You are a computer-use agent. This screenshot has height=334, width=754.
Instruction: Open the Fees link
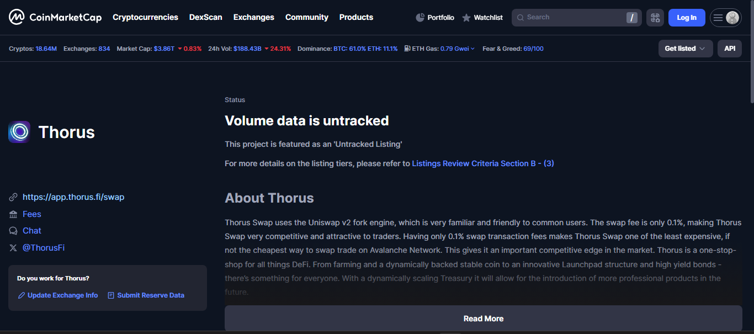coord(32,214)
